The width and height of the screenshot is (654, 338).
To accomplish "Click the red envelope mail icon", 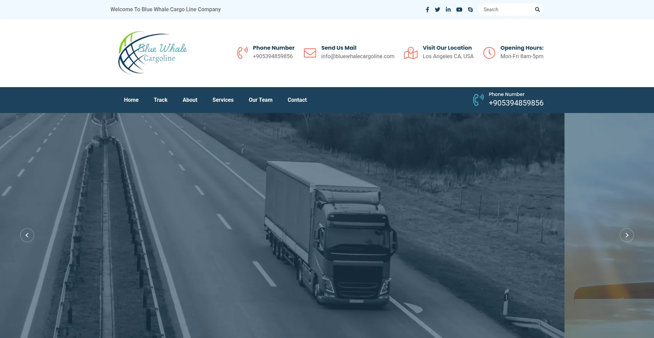I will (310, 53).
